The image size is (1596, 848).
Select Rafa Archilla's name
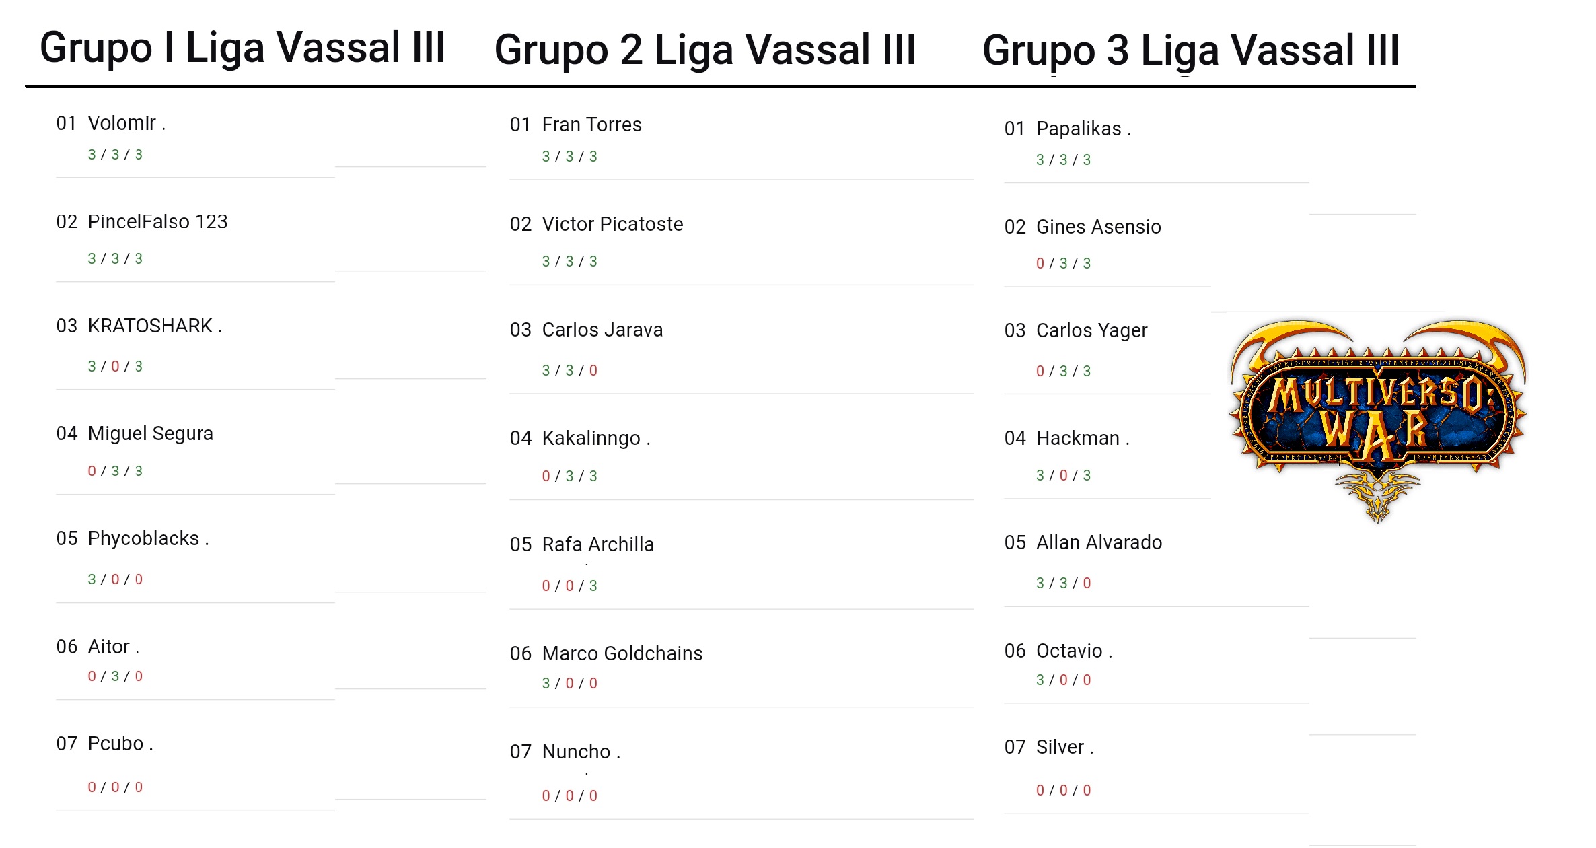click(x=597, y=545)
